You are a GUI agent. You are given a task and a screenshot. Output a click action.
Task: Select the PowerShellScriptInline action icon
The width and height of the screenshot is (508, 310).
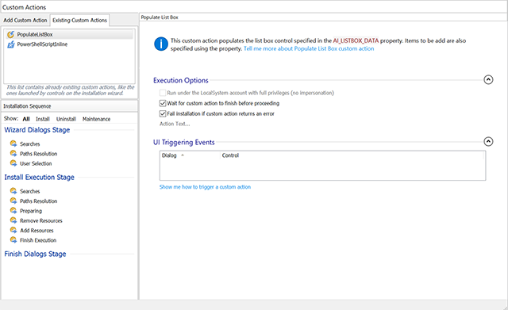(10, 44)
